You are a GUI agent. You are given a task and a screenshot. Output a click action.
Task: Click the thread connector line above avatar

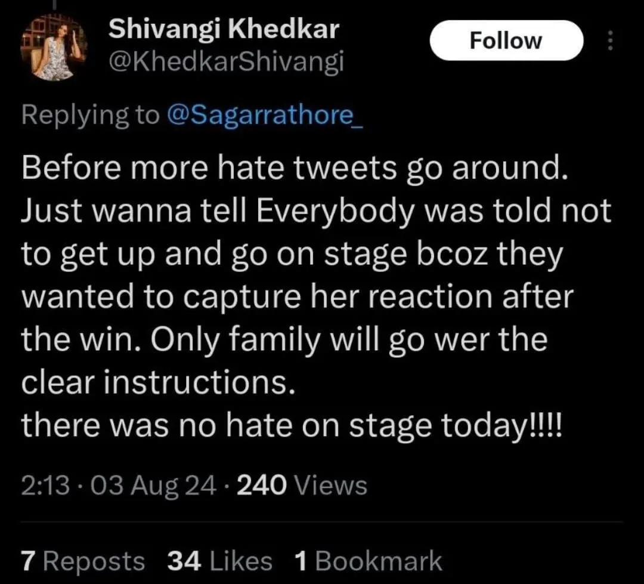tap(54, 4)
